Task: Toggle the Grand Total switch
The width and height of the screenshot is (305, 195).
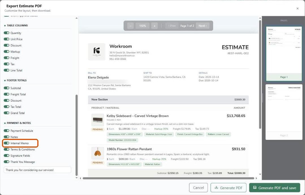Action: [7, 113]
